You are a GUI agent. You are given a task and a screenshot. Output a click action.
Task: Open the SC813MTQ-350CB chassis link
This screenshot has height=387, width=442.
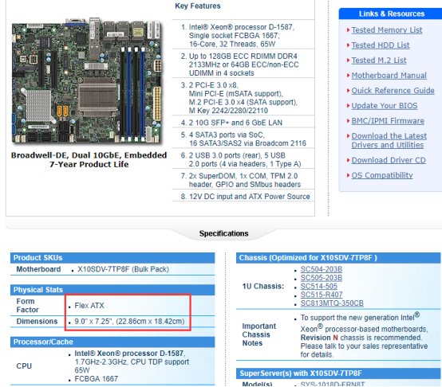(x=332, y=303)
